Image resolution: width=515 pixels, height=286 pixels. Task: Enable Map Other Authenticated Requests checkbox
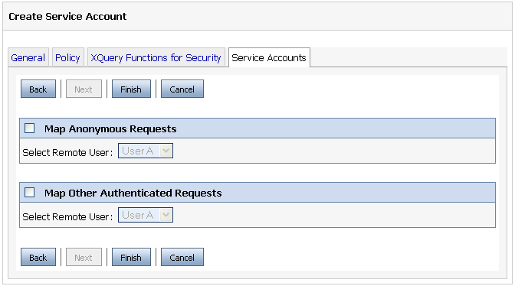pos(30,192)
